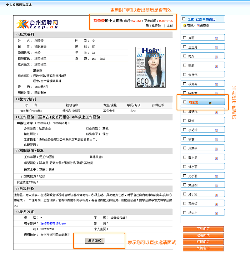Viewport: 250px width, 257px height.
Task: Click the 台州招聘网 site logo
Action: point(37,24)
